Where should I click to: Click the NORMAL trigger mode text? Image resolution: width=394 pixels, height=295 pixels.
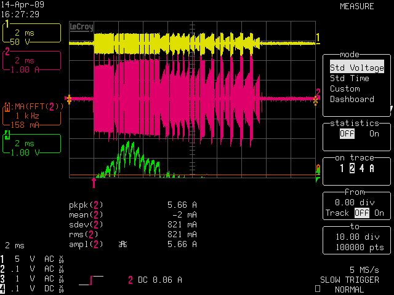coord(349,289)
